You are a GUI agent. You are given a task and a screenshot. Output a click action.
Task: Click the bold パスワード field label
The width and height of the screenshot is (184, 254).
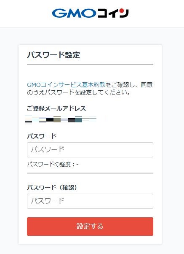click(x=42, y=136)
